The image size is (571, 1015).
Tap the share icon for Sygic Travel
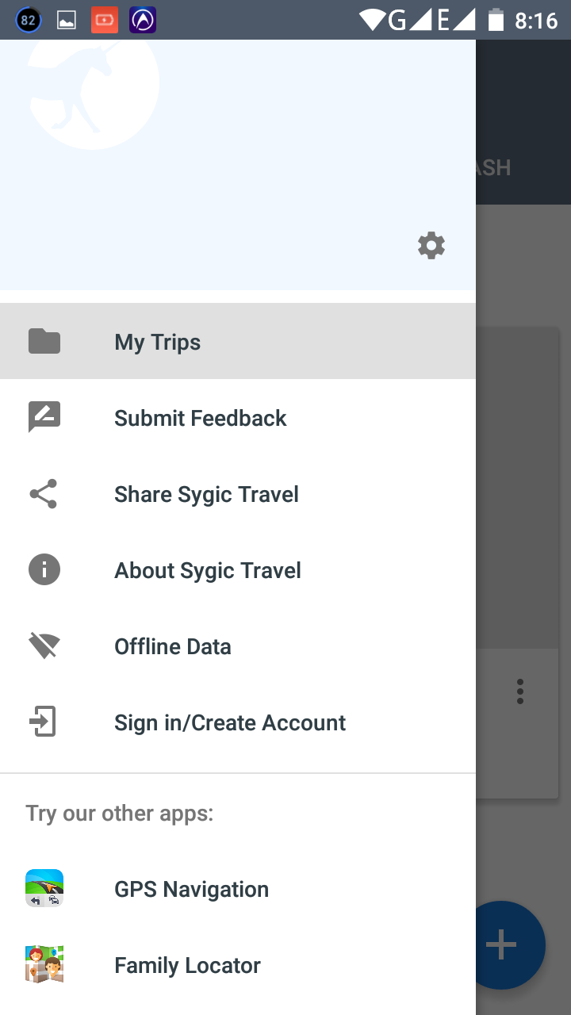point(44,494)
